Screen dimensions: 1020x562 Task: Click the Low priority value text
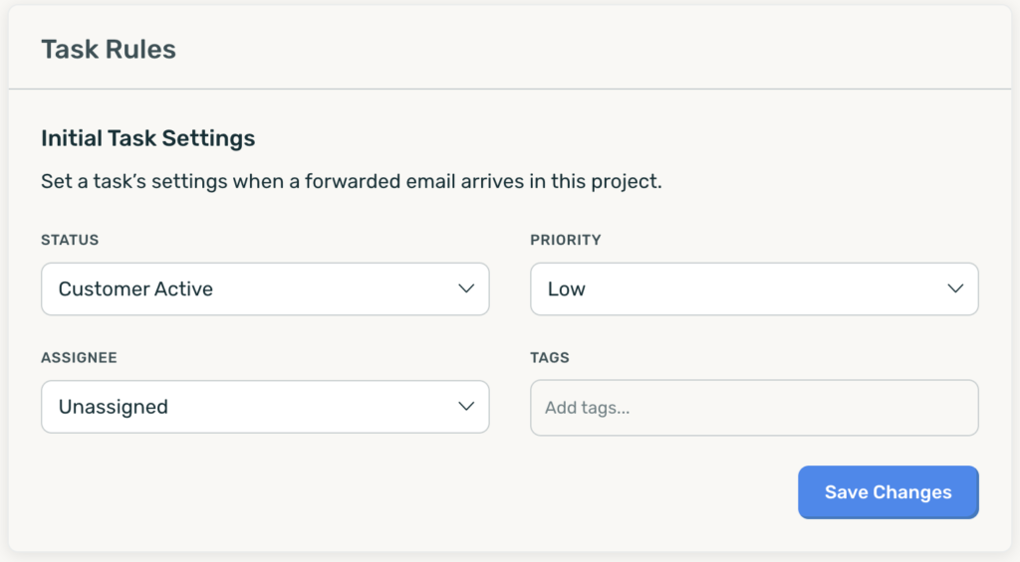(x=566, y=288)
